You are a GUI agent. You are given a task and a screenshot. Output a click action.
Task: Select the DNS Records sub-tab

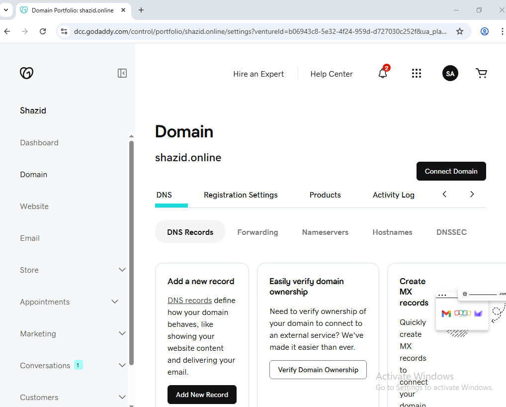[x=190, y=232]
